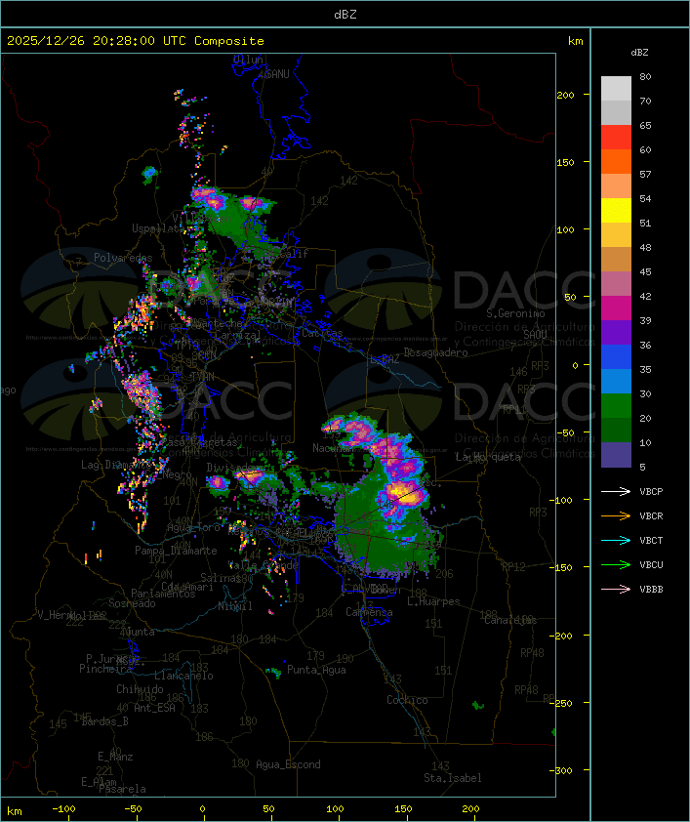Screen dimensions: 690x822
Task: Click the Chihuido place label
Action: (x=140, y=689)
